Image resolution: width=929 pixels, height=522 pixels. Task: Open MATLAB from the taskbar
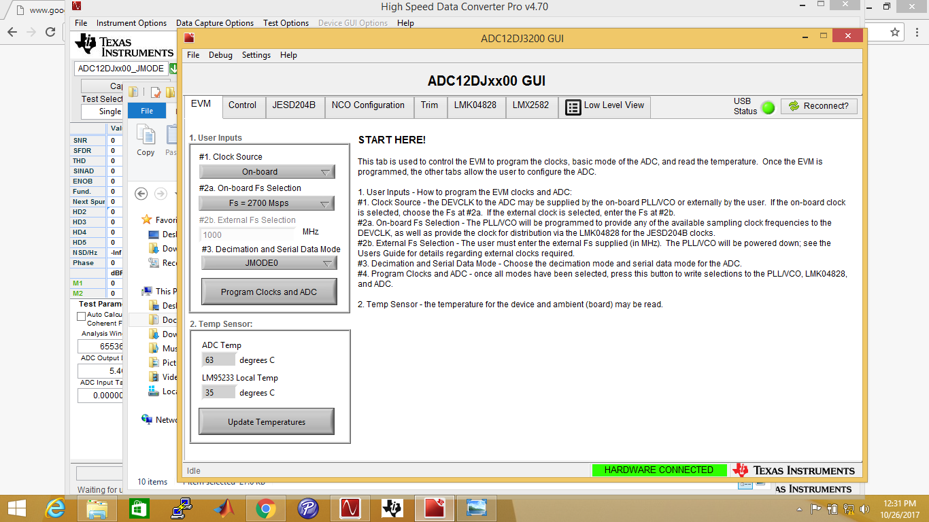pyautogui.click(x=224, y=508)
